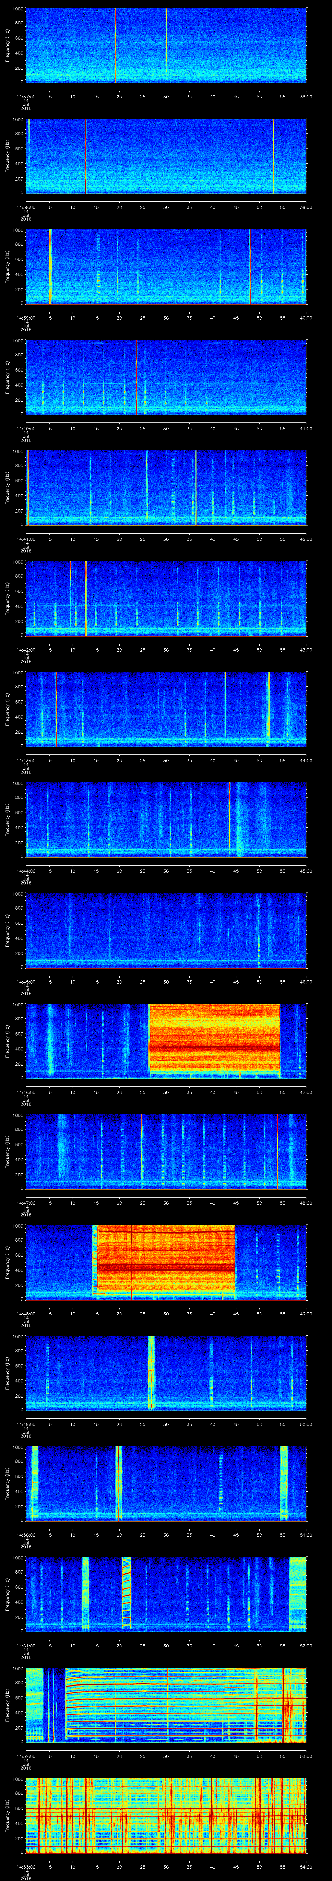Click bright burst near 55 s in 14:50:00 spectrogram
This screenshot has width=332, height=1881.
pyautogui.click(x=284, y=1483)
